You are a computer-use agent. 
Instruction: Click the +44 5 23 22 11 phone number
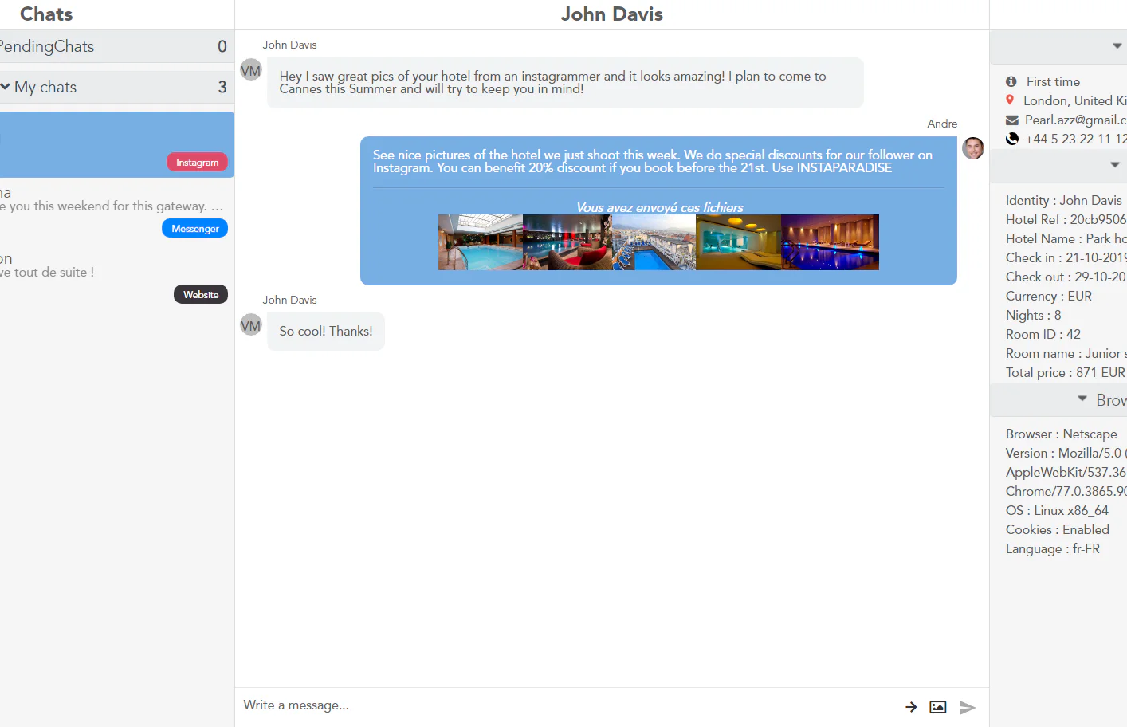pyautogui.click(x=1075, y=139)
